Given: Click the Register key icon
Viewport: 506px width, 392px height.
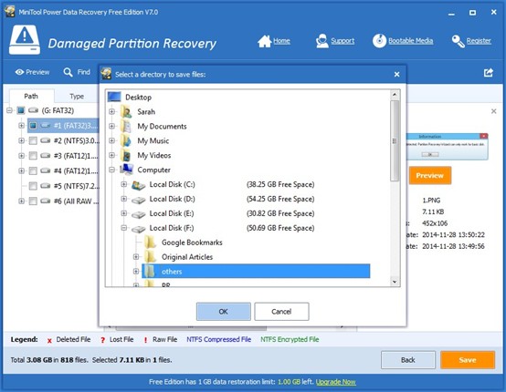Looking at the screenshot, I should click(x=458, y=41).
